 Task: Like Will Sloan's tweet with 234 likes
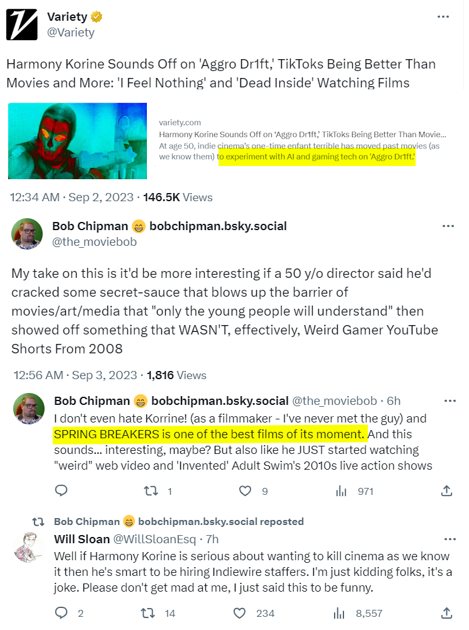[240, 613]
